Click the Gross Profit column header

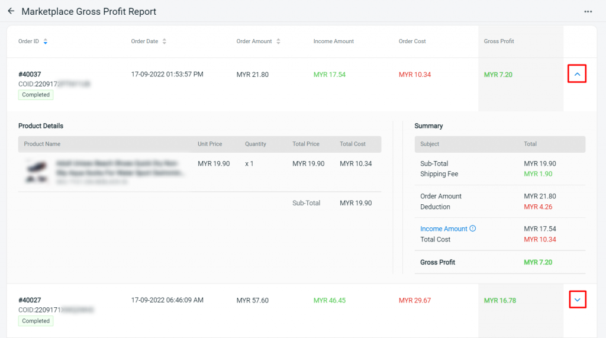click(x=499, y=41)
